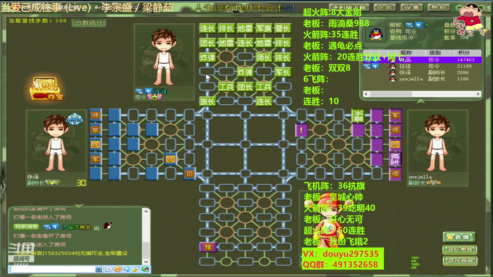Click player list scroll left arrow
This screenshot has width=493, height=277.
click(x=366, y=94)
